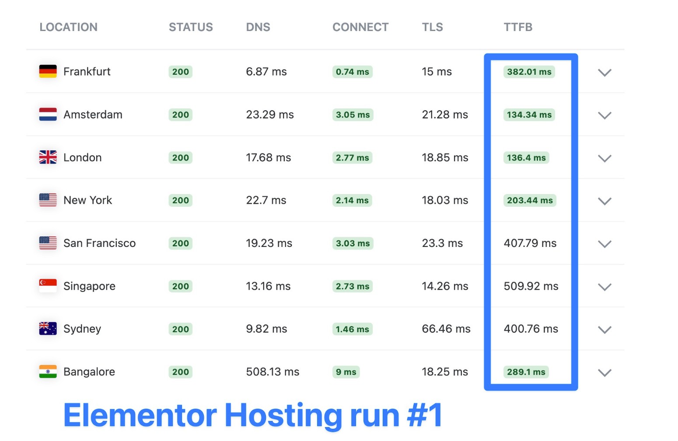Click the 200 status badge for Sydney
Viewport: 678px width, 441px height.
tap(181, 329)
